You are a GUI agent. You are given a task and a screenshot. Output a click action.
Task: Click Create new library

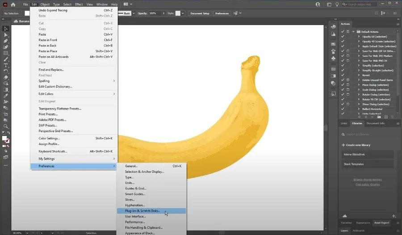[356, 145]
